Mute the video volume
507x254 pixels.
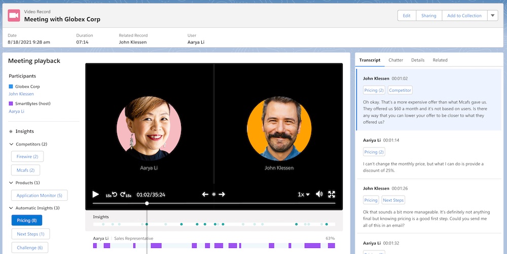tap(319, 194)
